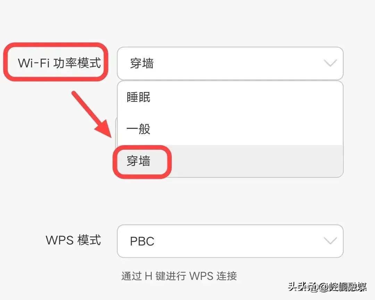
Task: Click the red arrow annotation graphic
Action: [92, 114]
